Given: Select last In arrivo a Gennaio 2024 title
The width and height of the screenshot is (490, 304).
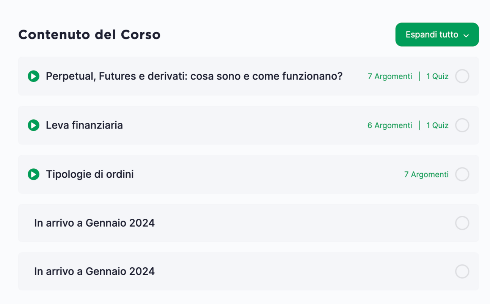Looking at the screenshot, I should [94, 271].
